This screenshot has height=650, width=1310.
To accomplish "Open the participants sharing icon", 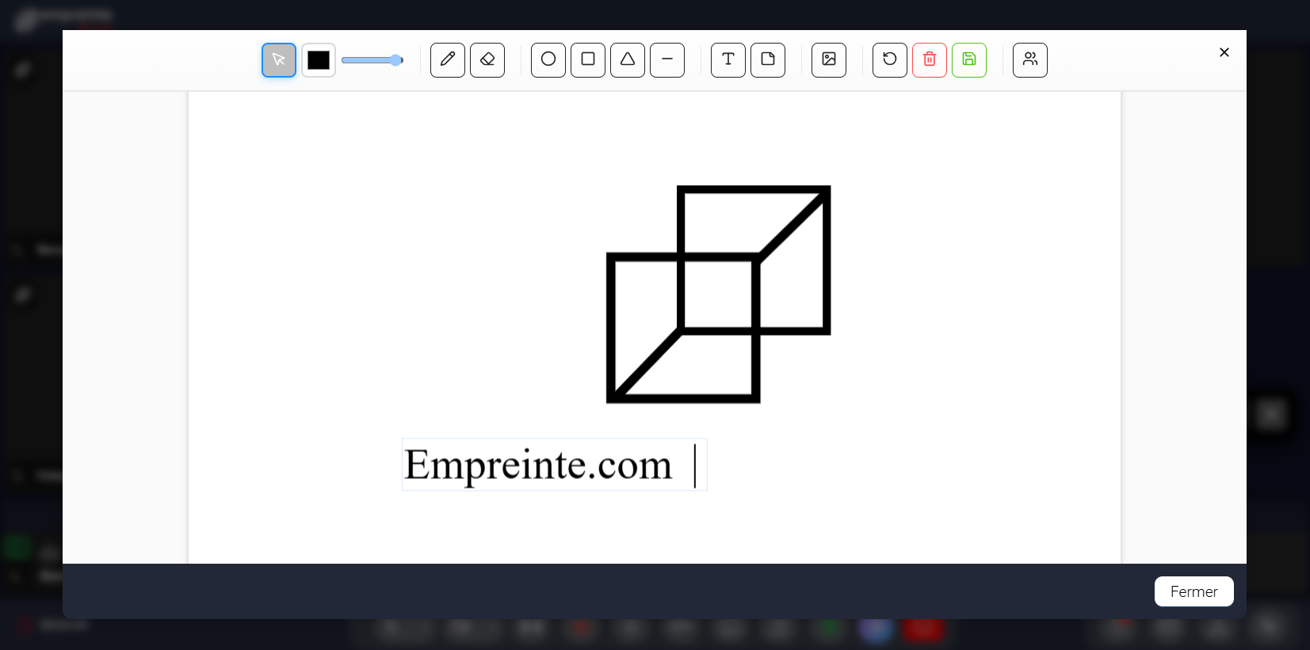I will coord(1030,60).
